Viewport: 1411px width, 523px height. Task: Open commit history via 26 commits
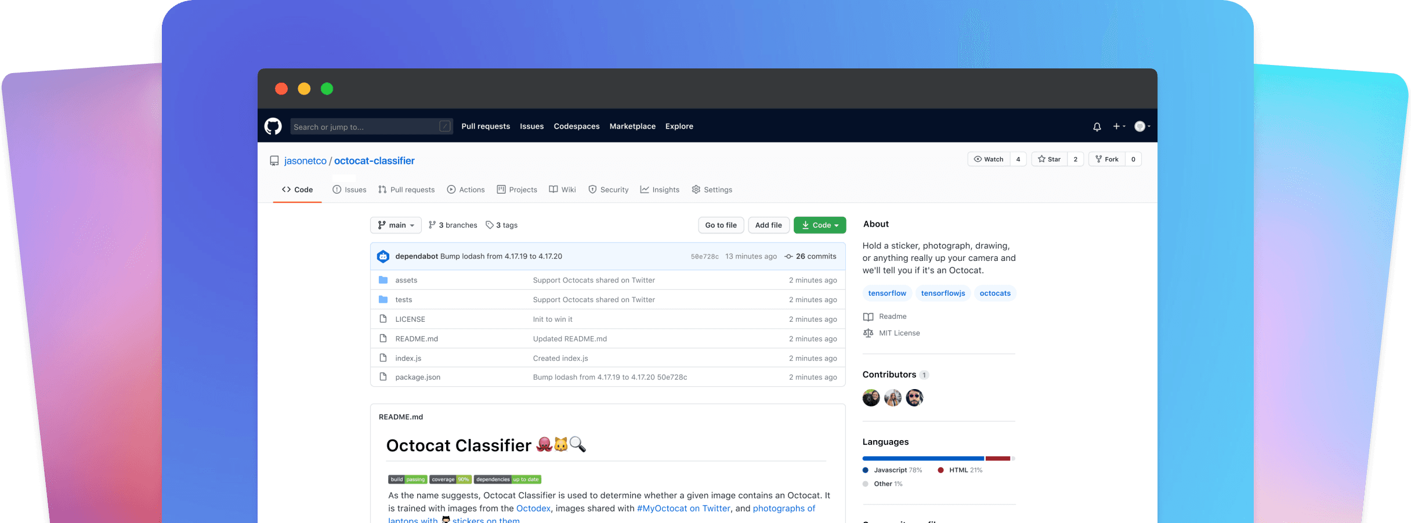tap(811, 256)
